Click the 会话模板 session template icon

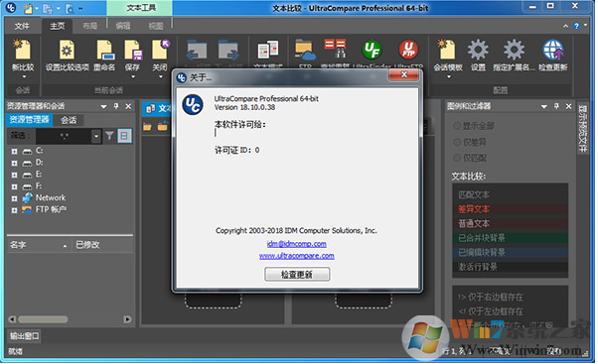tap(447, 50)
